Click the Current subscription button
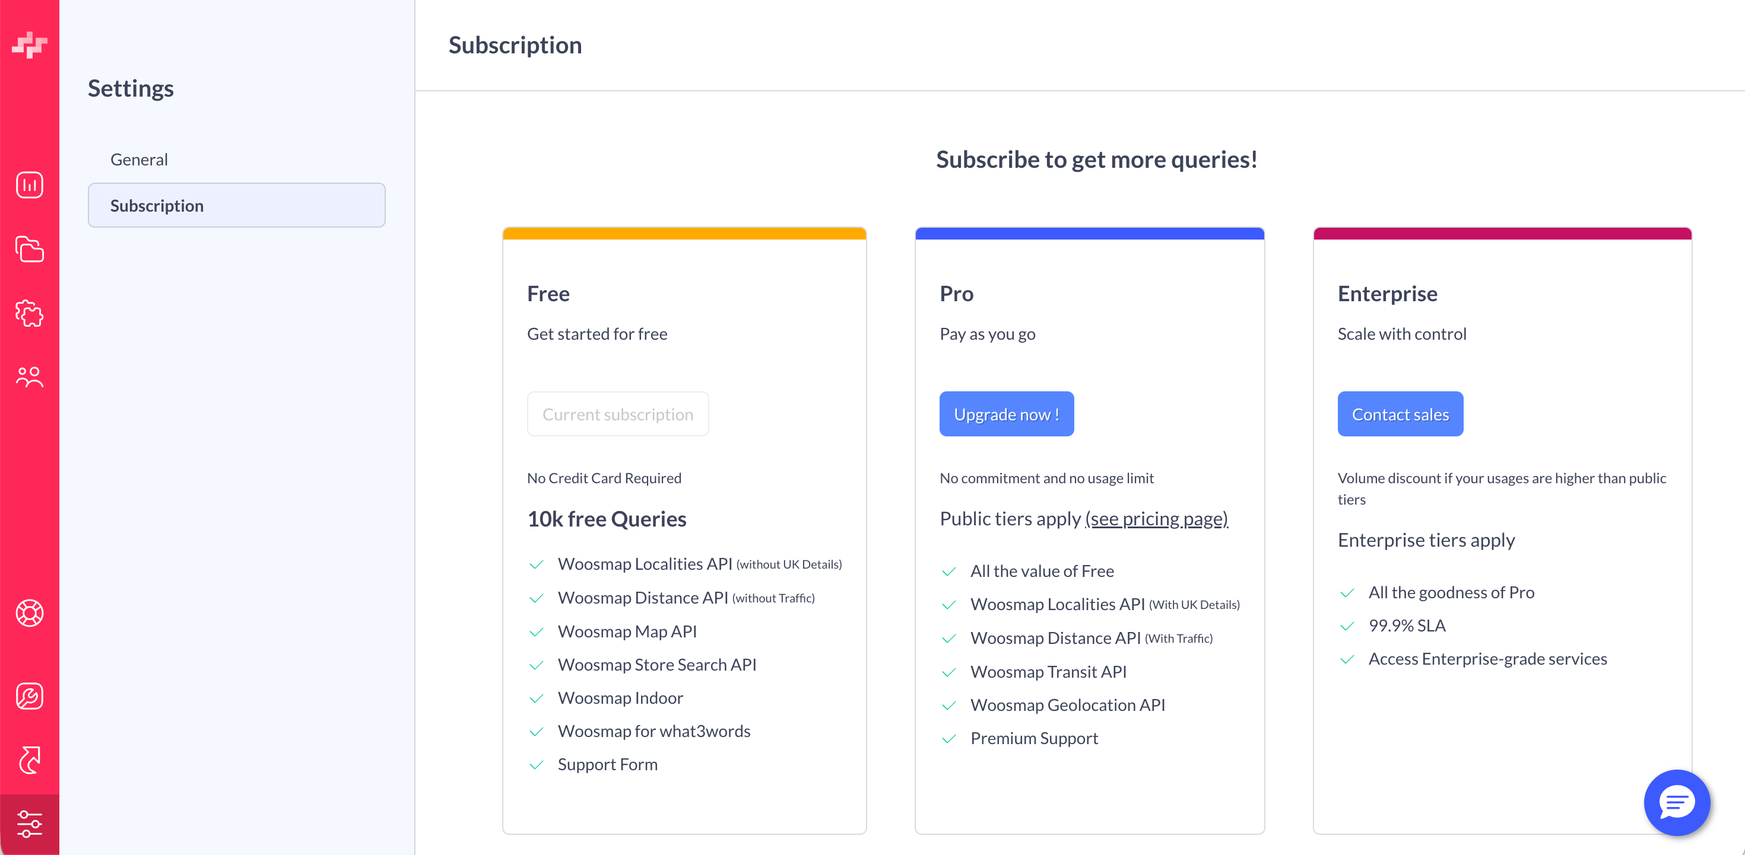This screenshot has height=855, width=1745. (x=618, y=414)
